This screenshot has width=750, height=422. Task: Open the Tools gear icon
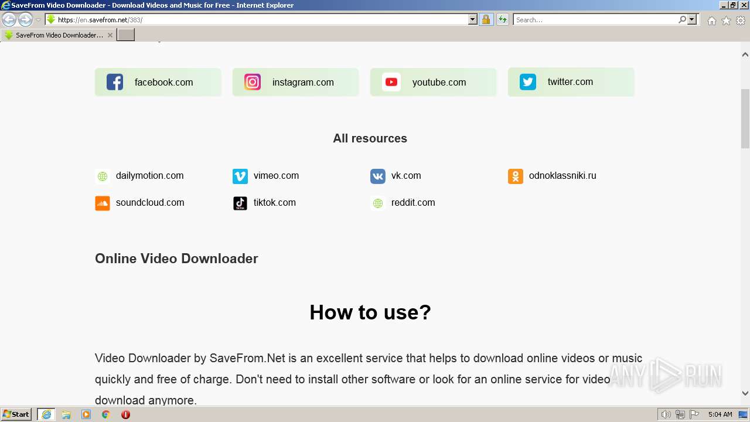pyautogui.click(x=741, y=21)
